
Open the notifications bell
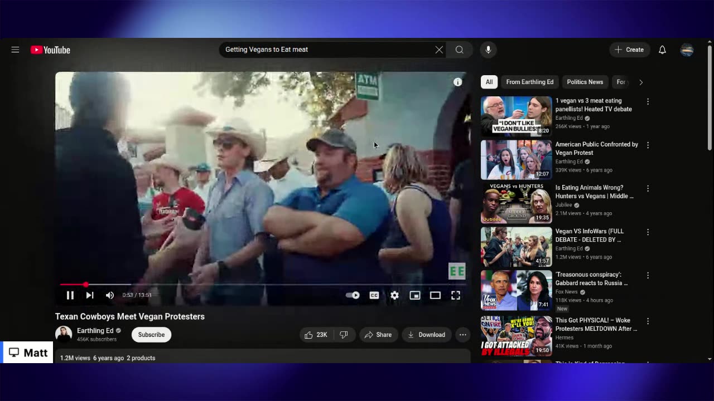pyautogui.click(x=662, y=50)
